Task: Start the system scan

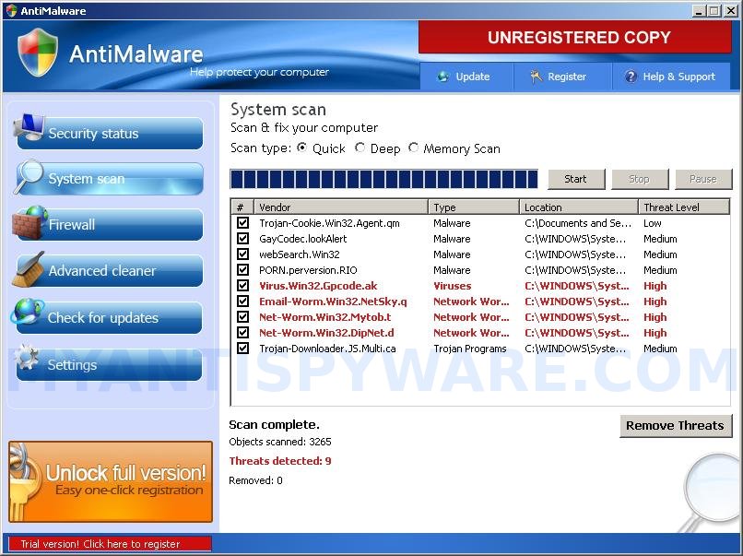Action: [x=576, y=179]
